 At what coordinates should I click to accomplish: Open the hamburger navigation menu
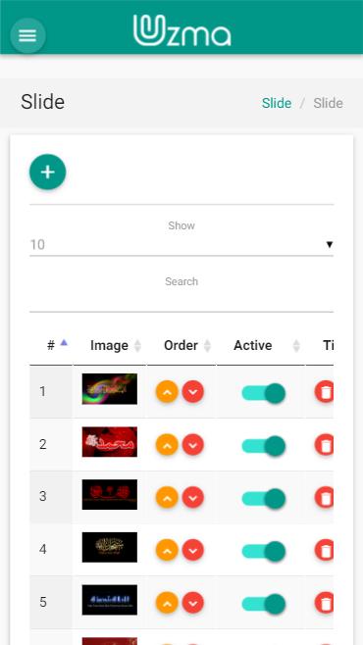(27, 36)
